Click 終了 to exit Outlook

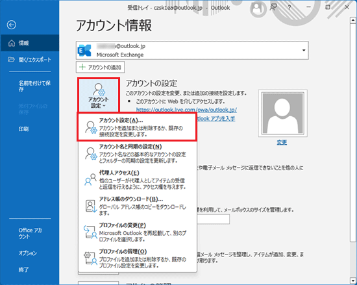click(x=23, y=270)
